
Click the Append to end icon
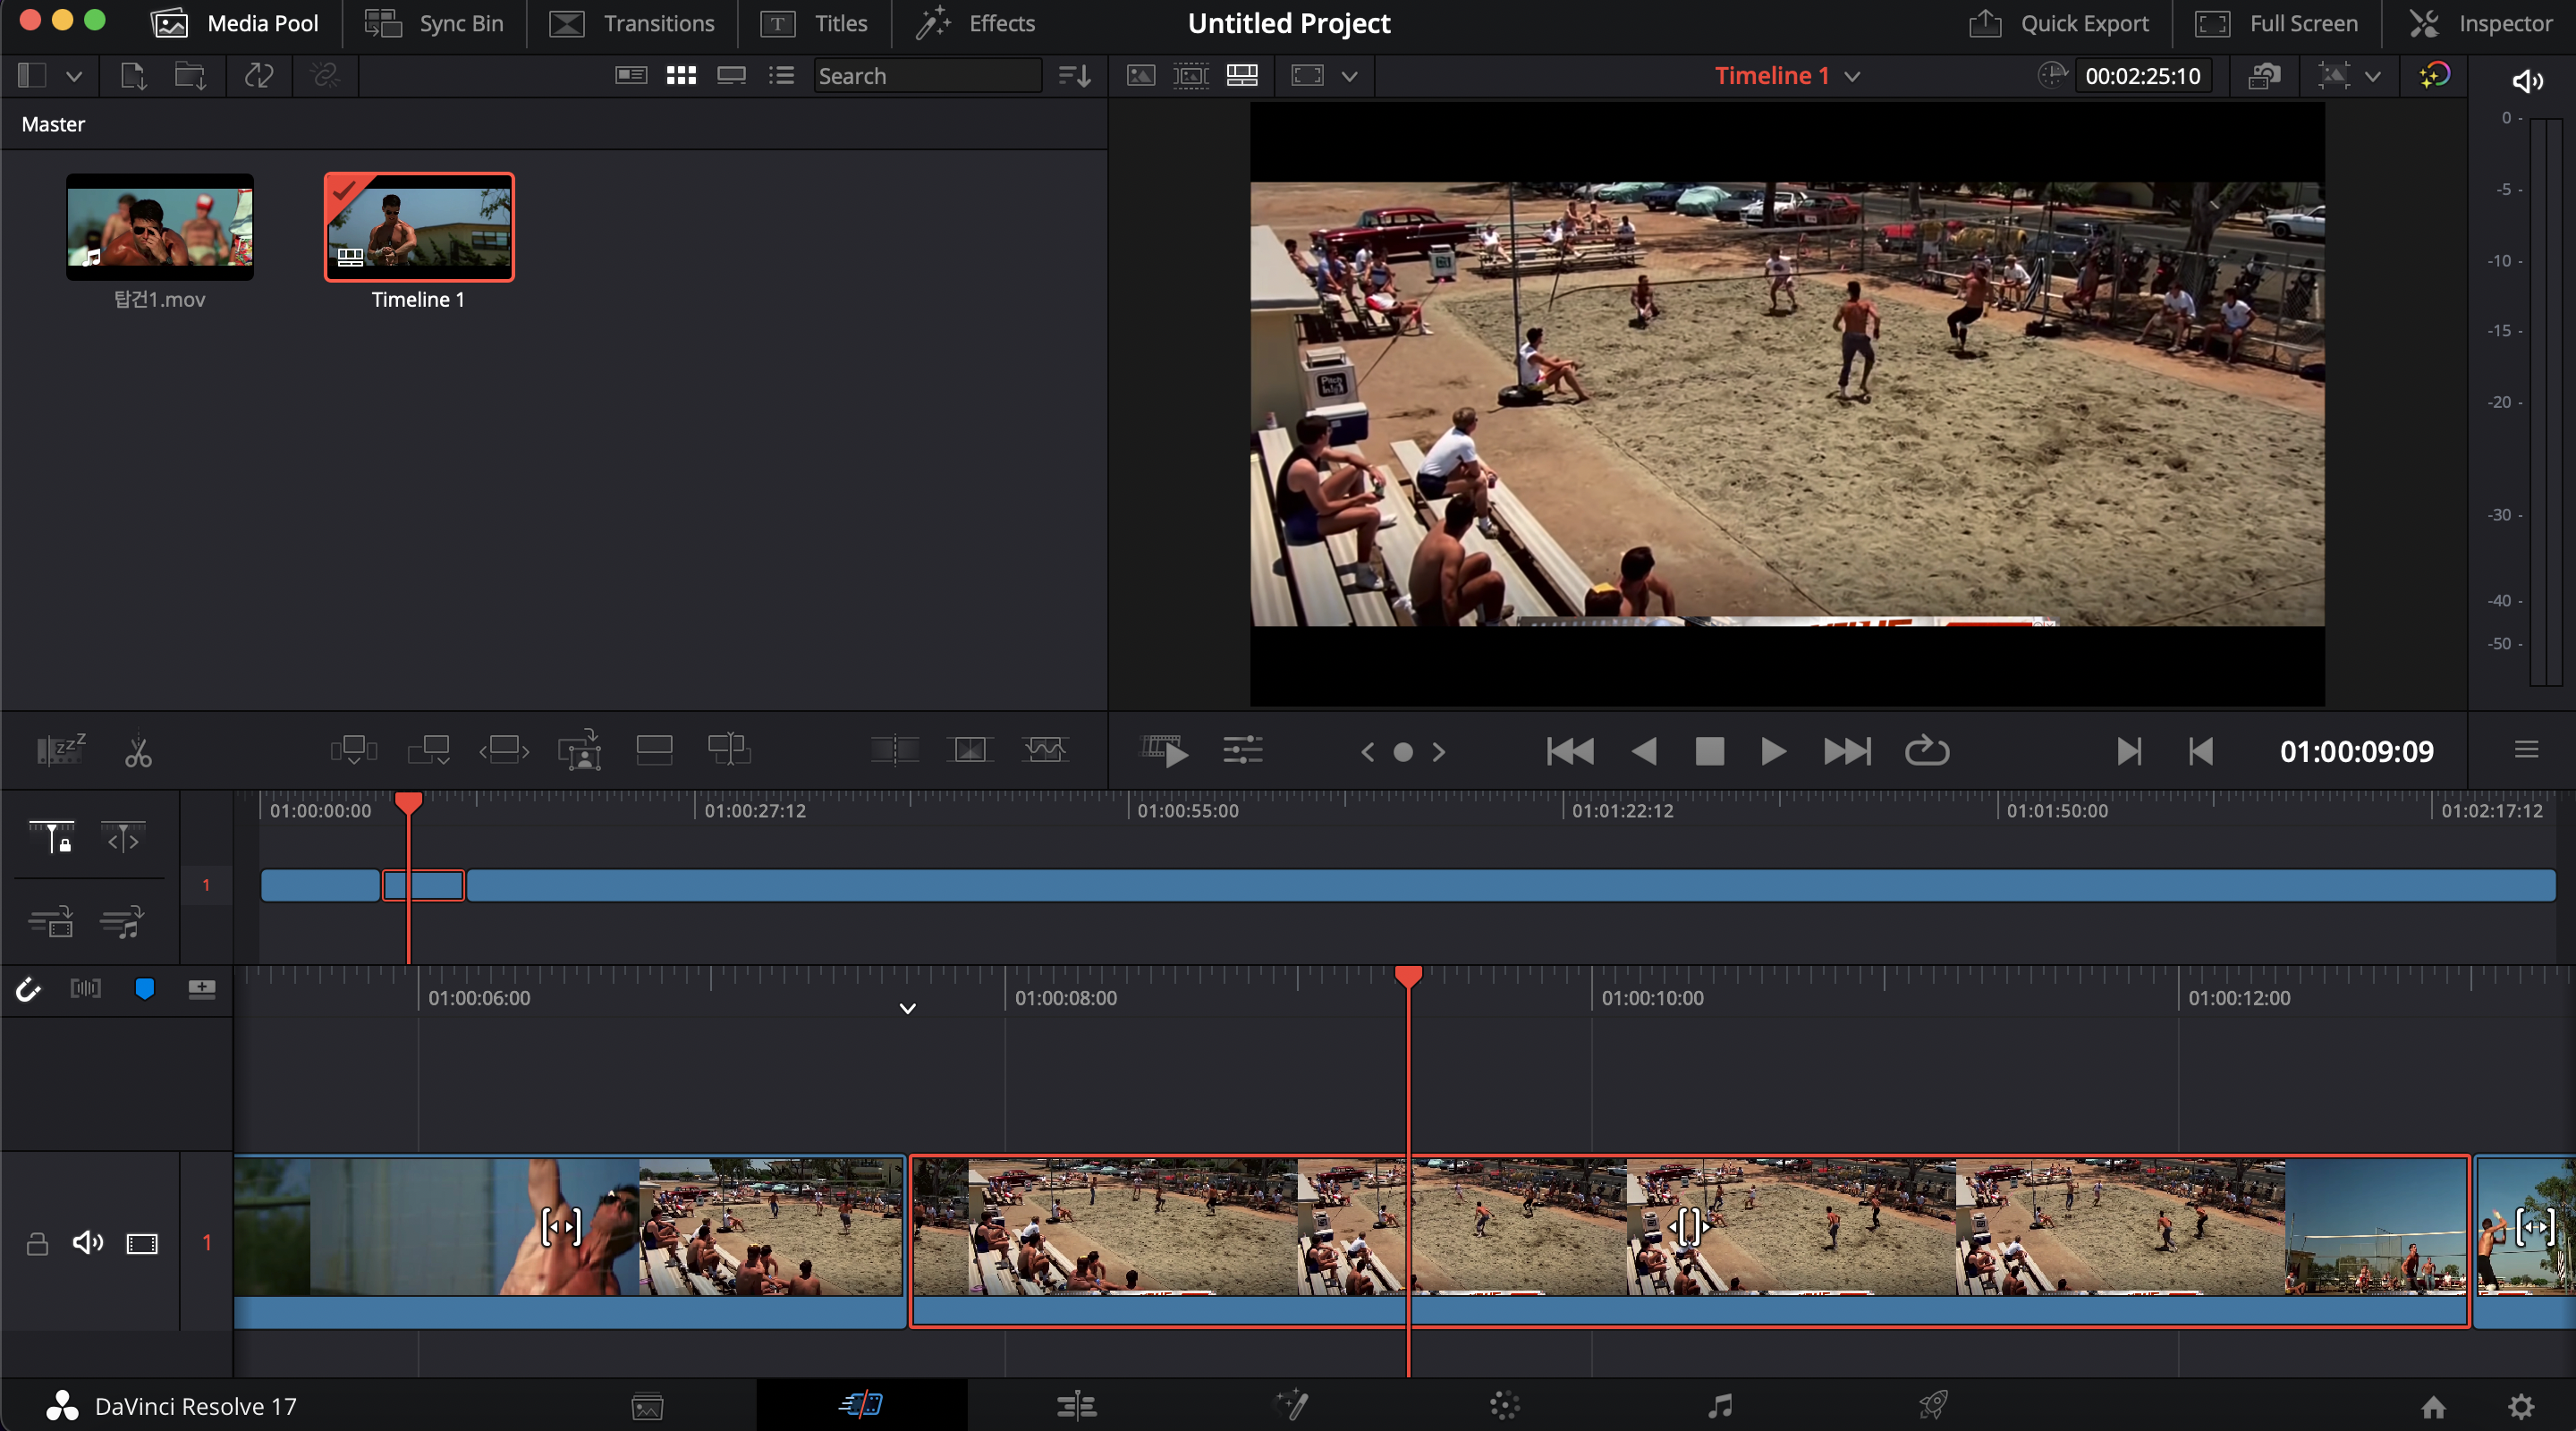(x=429, y=750)
